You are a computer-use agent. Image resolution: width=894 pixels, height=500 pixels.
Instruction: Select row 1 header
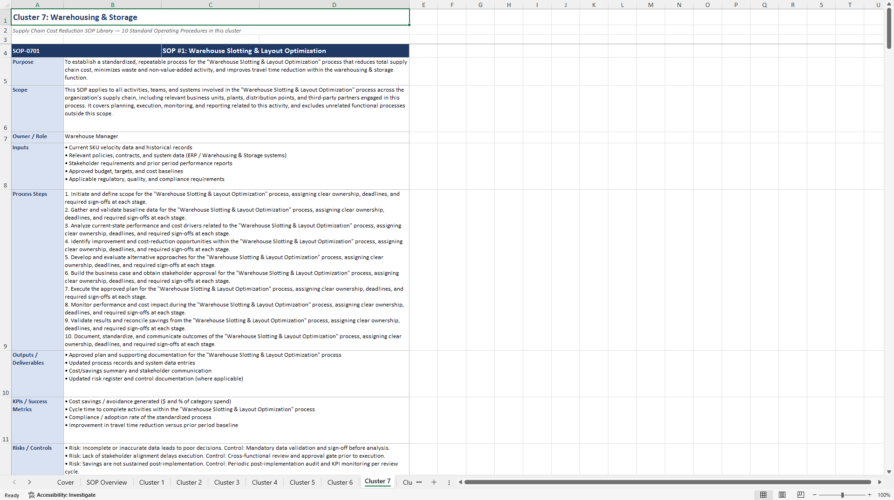point(6,17)
